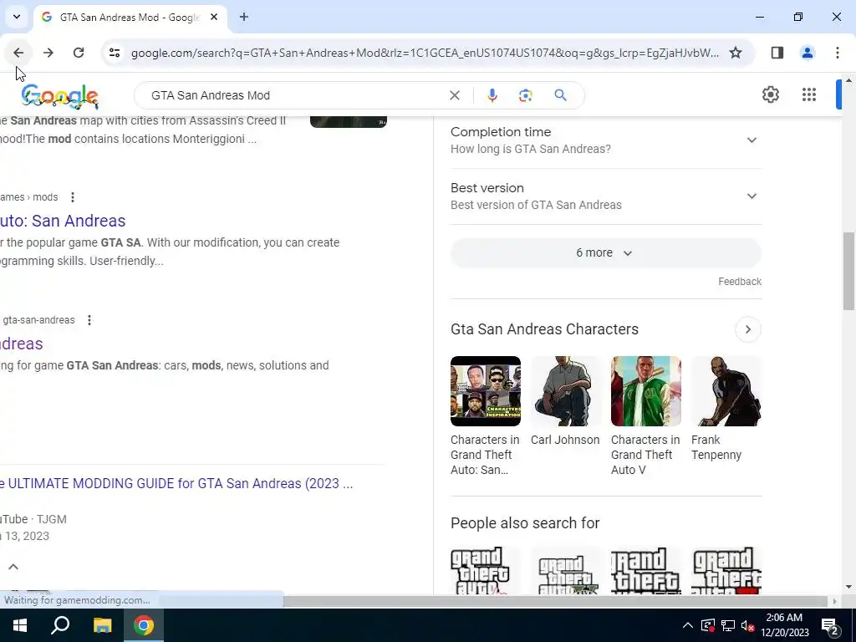Open the Windows Start menu

tap(20, 625)
